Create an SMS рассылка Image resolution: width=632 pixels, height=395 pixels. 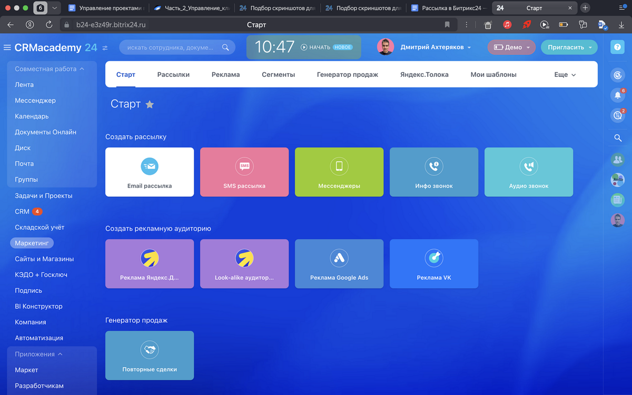(244, 172)
